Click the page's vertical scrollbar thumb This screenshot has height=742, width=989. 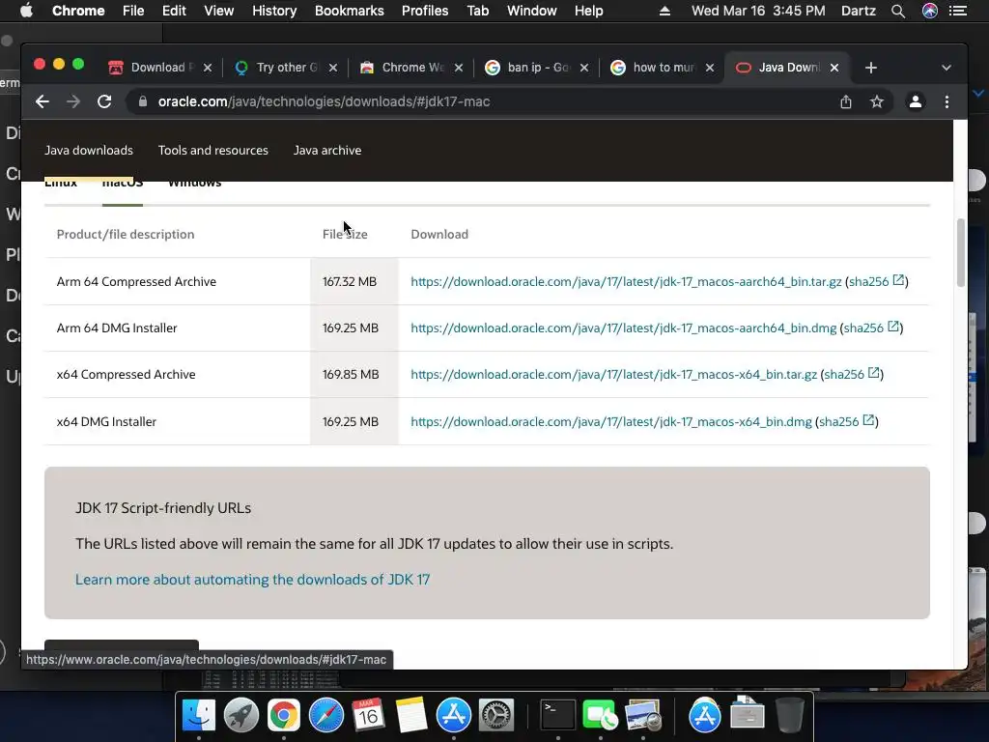point(961,252)
